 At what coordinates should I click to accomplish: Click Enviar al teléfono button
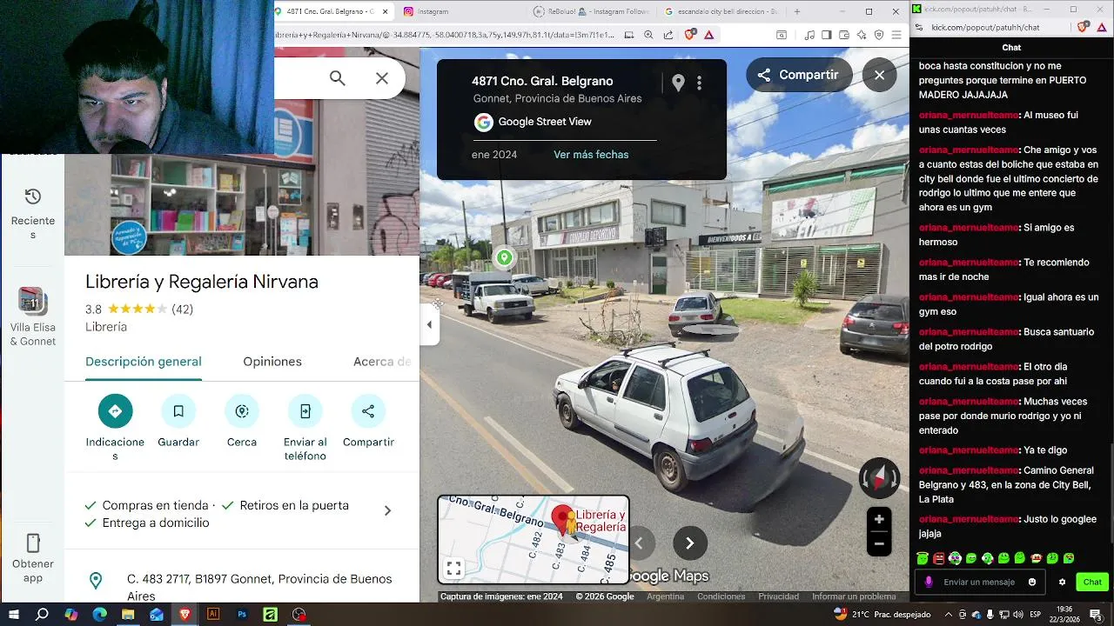click(305, 411)
